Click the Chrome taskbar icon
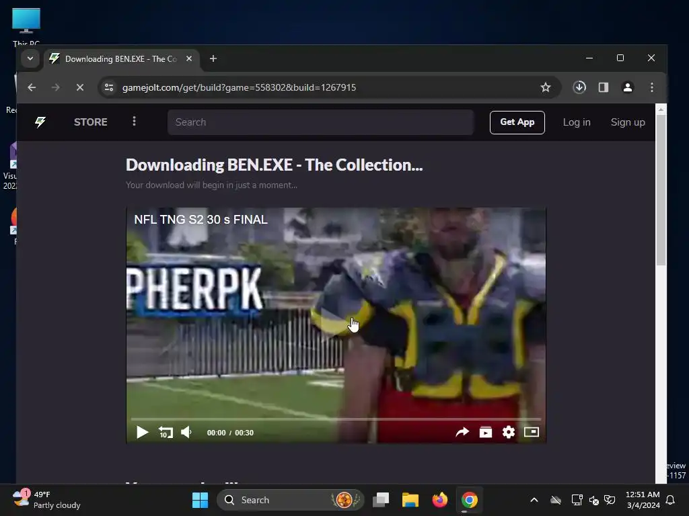689x516 pixels. (469, 500)
